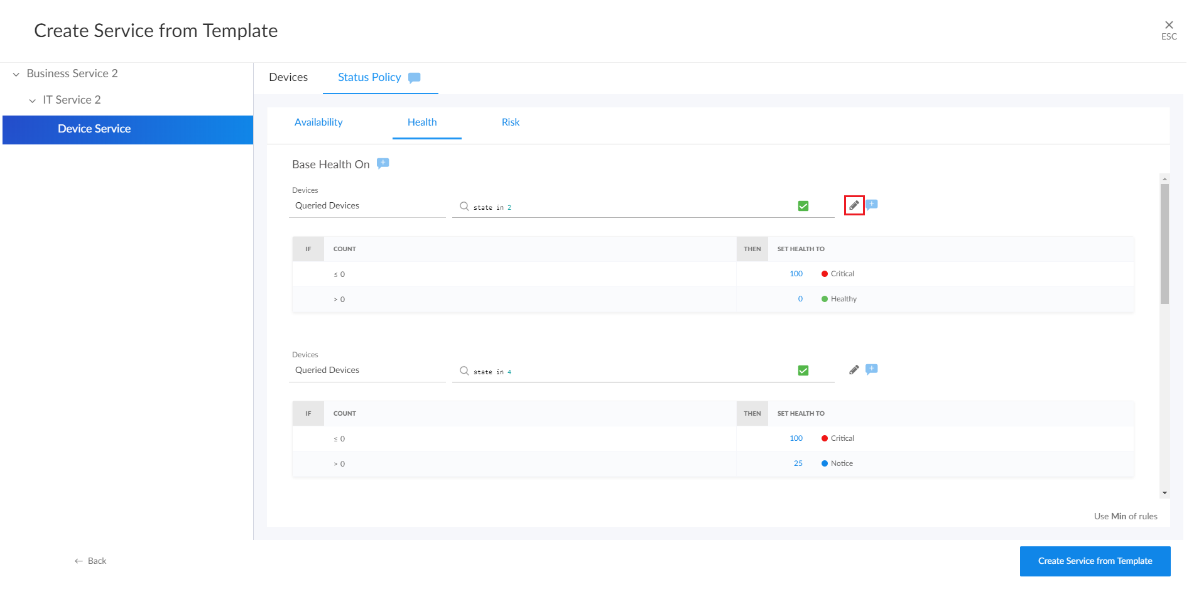
Task: Click the pencil edit icon for state in 2 rule
Action: 854,205
